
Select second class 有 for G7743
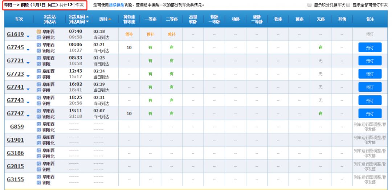coord(171,100)
